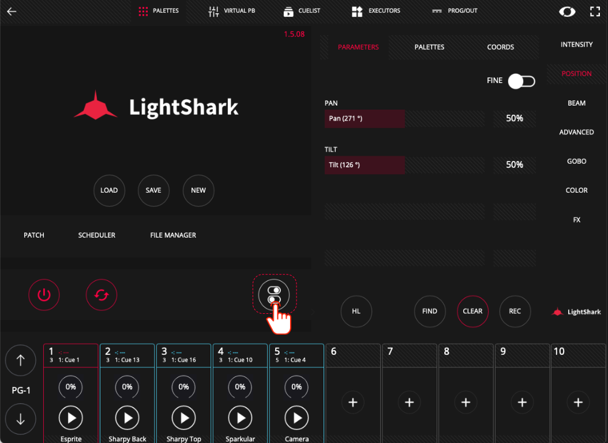The width and height of the screenshot is (608, 443).
Task: Go to next playback page
Action: click(21, 419)
